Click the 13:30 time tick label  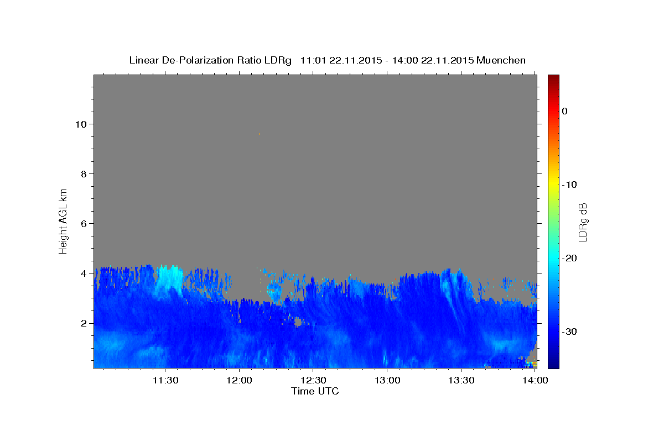(x=461, y=380)
